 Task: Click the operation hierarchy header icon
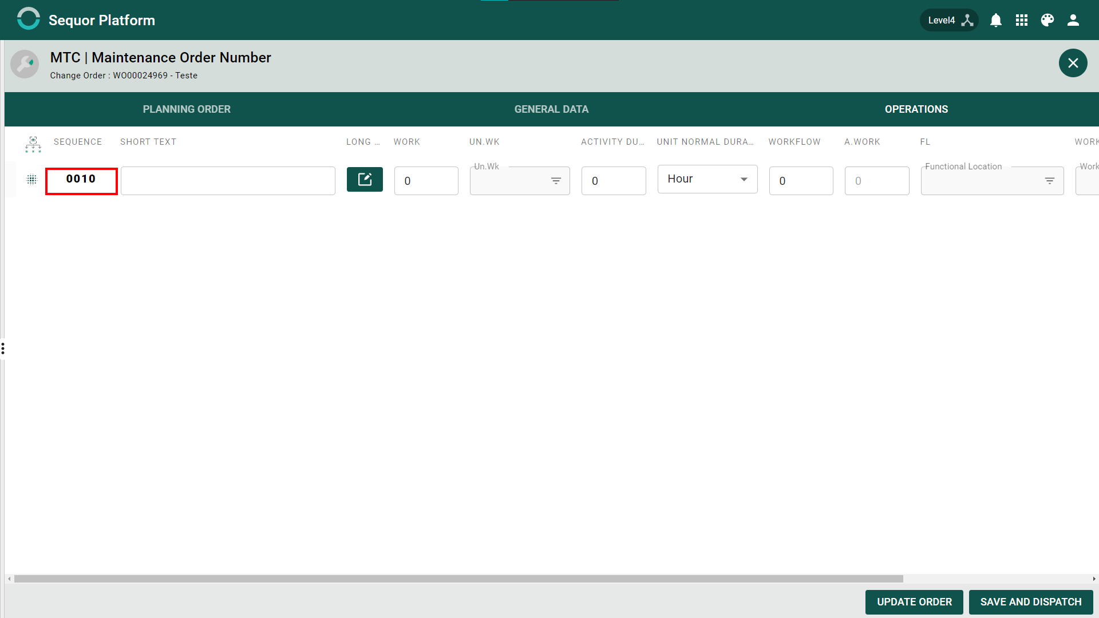pyautogui.click(x=33, y=144)
